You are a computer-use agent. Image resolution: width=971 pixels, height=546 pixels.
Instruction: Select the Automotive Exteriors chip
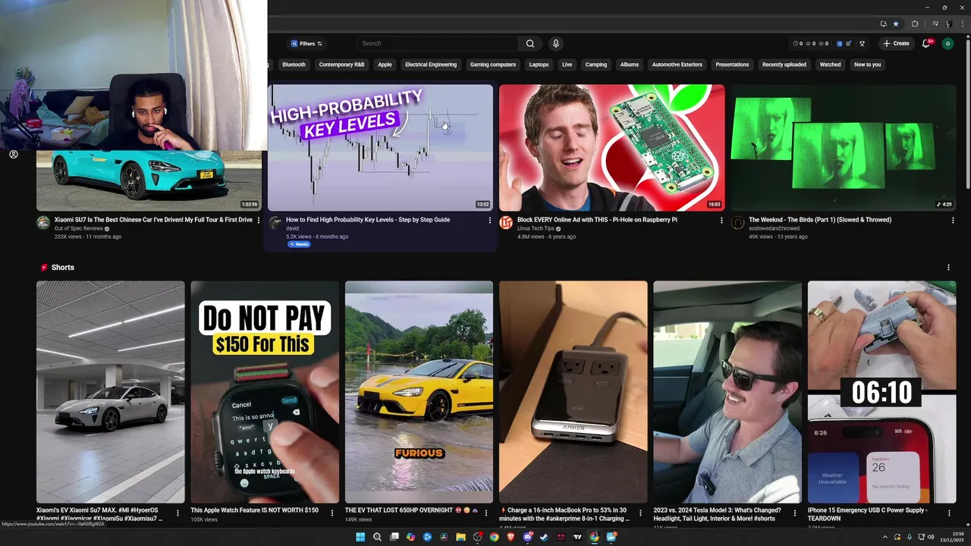point(677,64)
